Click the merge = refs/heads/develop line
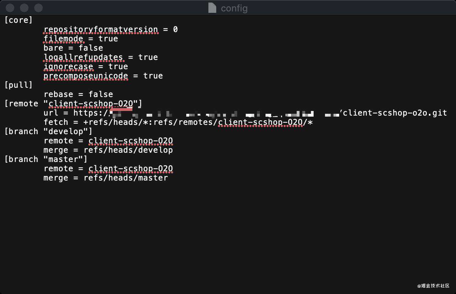The height and width of the screenshot is (294, 456). (108, 150)
